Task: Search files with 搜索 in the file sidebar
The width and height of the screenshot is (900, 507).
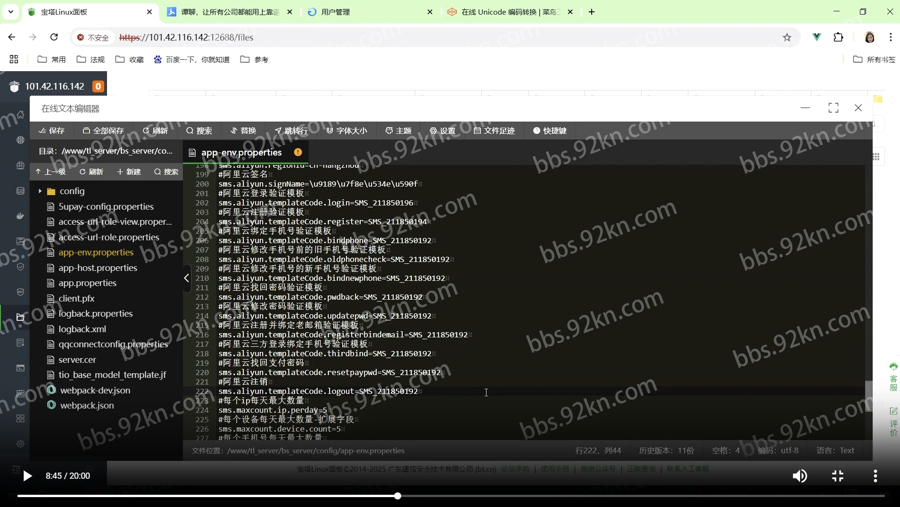Action: (166, 172)
